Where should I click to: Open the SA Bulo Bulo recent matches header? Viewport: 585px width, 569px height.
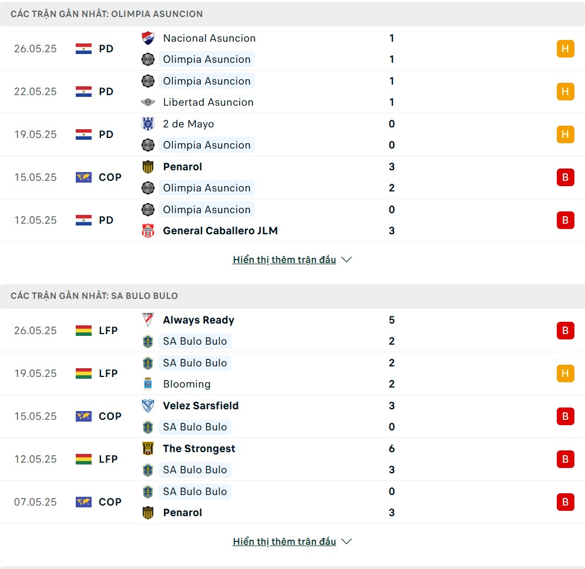click(x=292, y=296)
